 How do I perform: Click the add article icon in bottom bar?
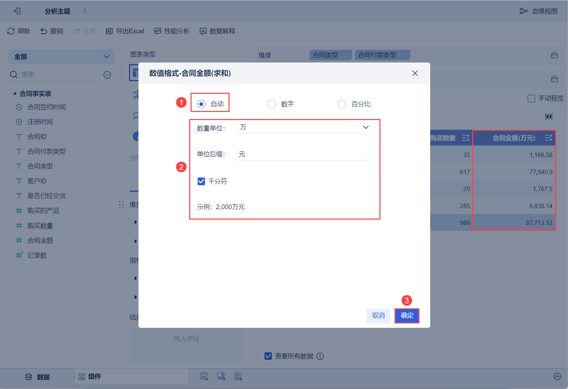click(x=238, y=377)
